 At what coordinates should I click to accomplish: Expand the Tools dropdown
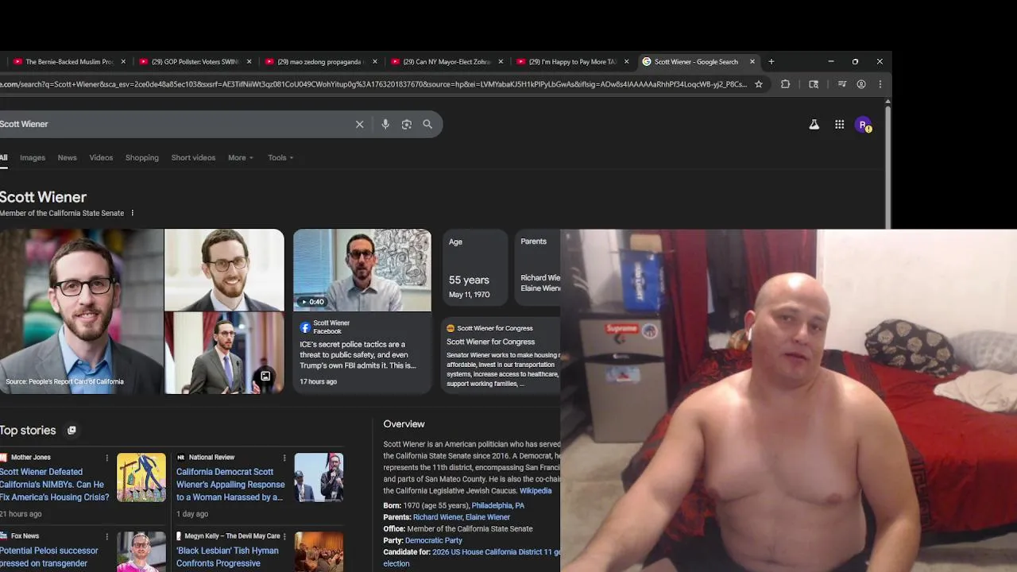pyautogui.click(x=280, y=157)
